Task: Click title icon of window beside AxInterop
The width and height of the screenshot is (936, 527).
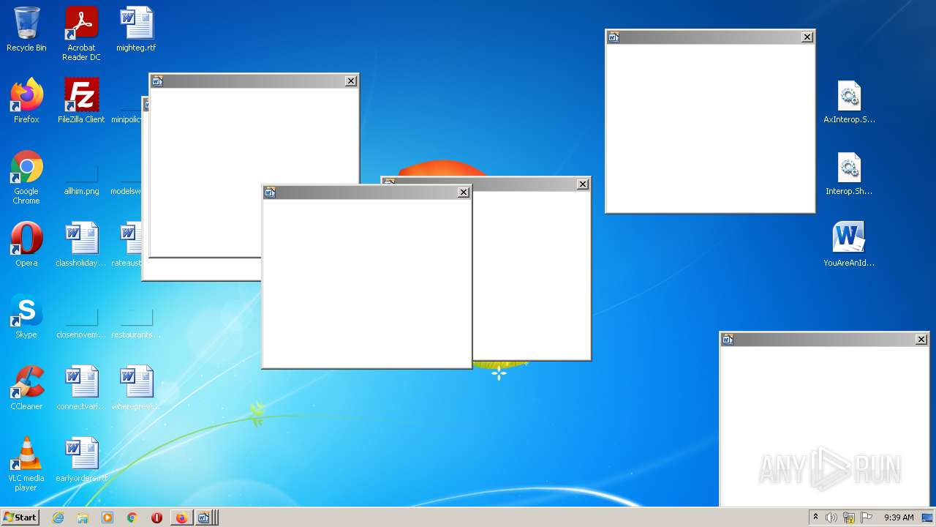Action: pyautogui.click(x=614, y=37)
